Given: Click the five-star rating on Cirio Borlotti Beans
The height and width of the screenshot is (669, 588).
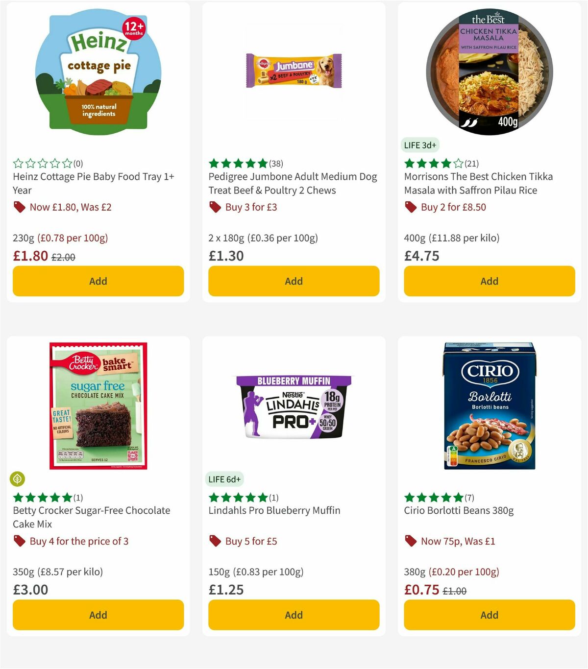Looking at the screenshot, I should [x=434, y=498].
